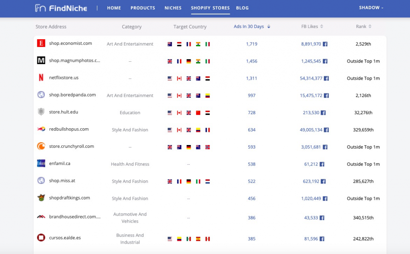
Task: Click the 8,891,970 FB likes value
Action: point(311,44)
